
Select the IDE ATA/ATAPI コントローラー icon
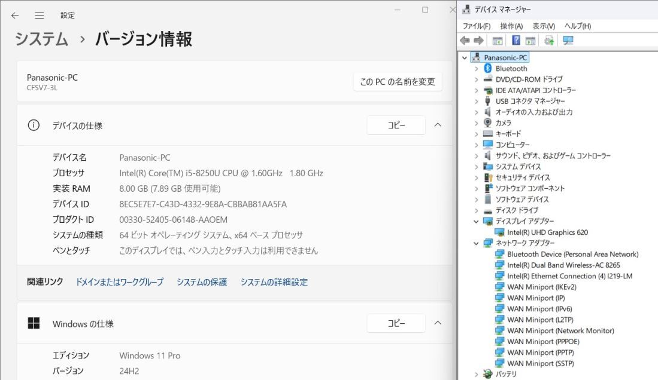pos(487,90)
